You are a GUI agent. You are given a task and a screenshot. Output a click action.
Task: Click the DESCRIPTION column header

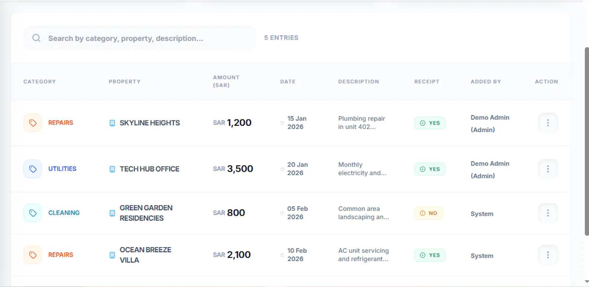pyautogui.click(x=359, y=82)
